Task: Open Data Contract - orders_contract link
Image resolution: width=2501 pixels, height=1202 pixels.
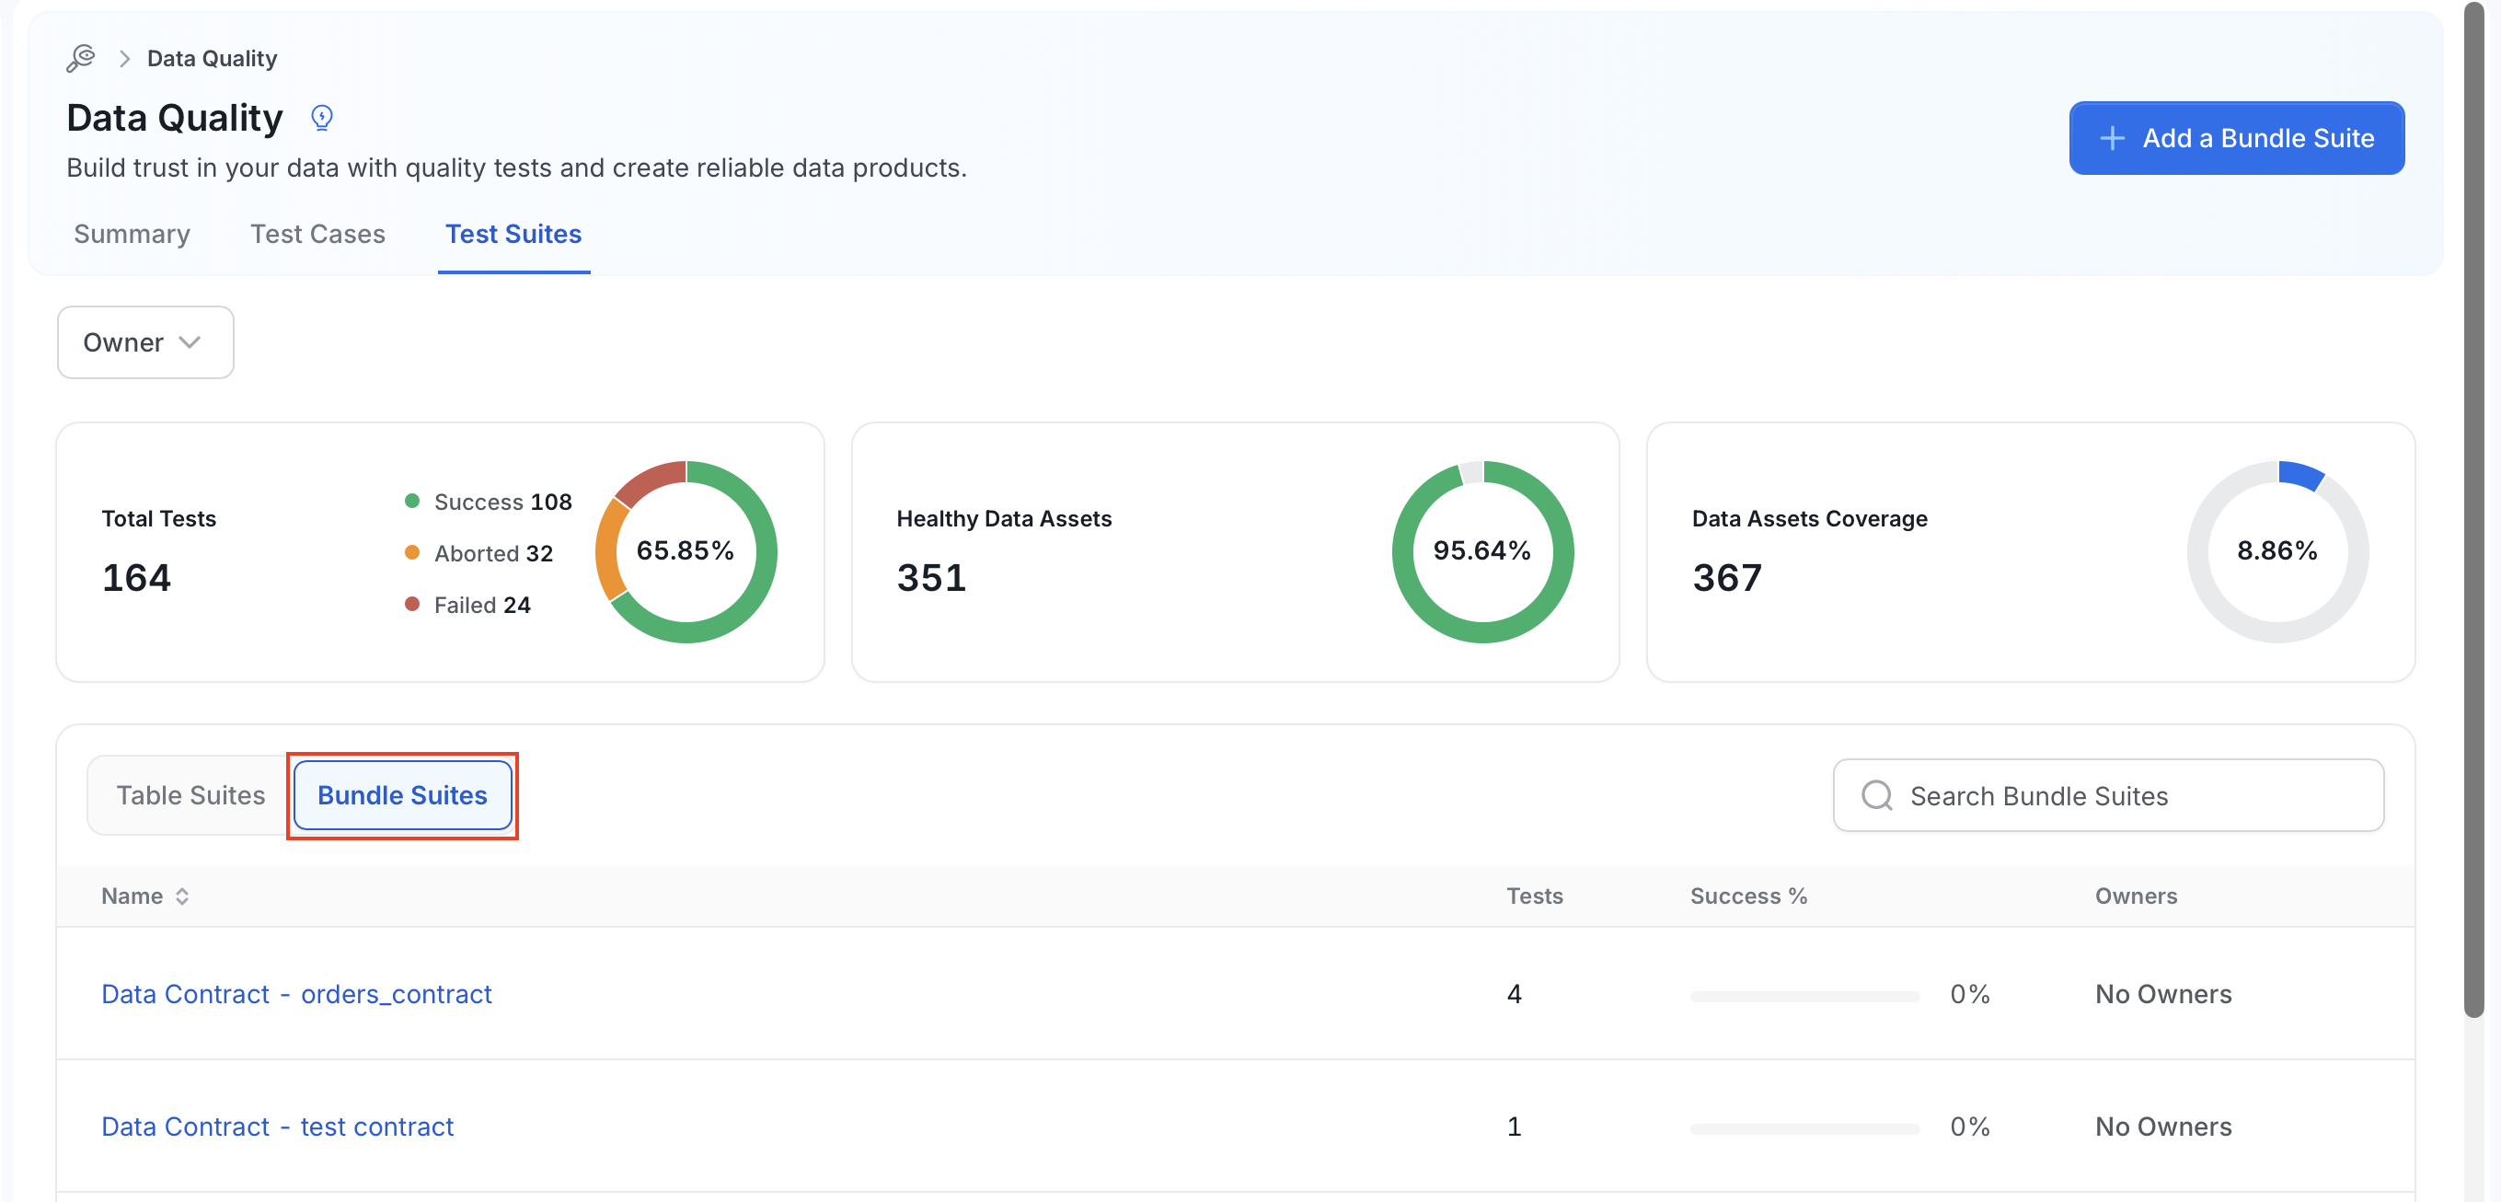Action: [296, 994]
